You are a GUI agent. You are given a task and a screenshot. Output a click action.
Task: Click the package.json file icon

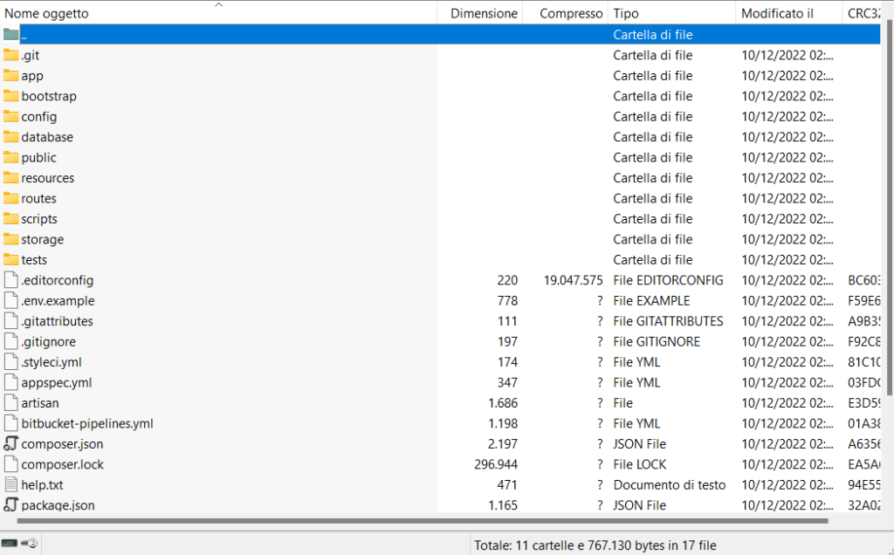(11, 505)
